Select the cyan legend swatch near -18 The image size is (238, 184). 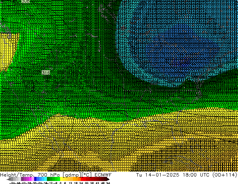point(45,179)
